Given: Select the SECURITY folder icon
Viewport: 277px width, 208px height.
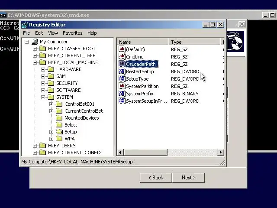Looking at the screenshot, I should [51, 83].
